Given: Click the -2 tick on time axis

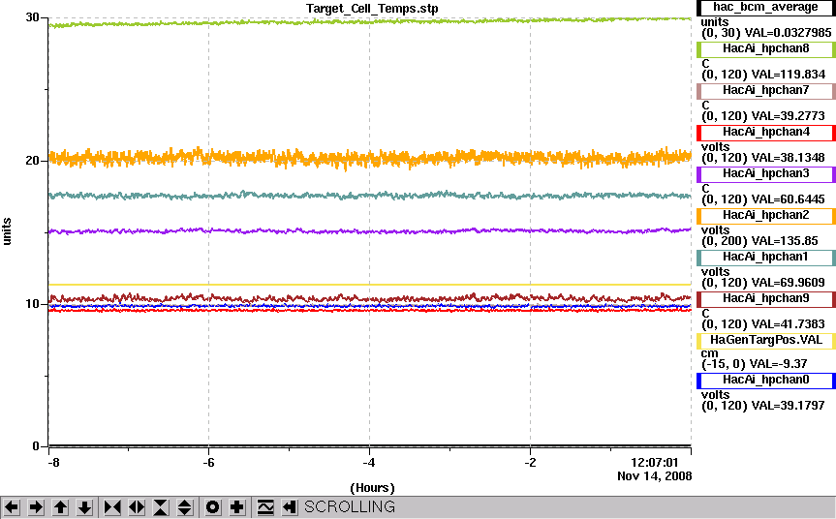Looking at the screenshot, I should pyautogui.click(x=530, y=463).
